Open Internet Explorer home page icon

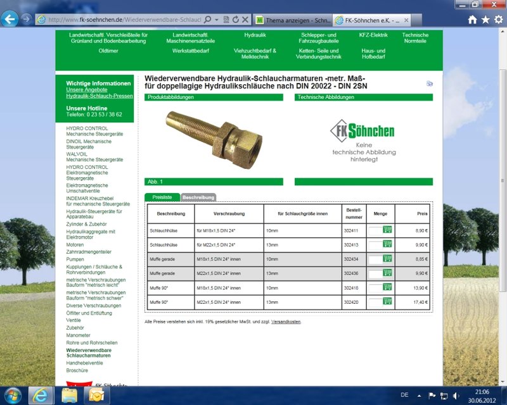coord(472,20)
